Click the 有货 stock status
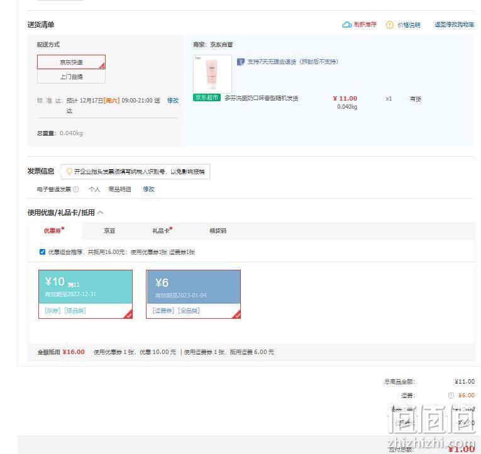This screenshot has width=481, height=454. [x=416, y=99]
